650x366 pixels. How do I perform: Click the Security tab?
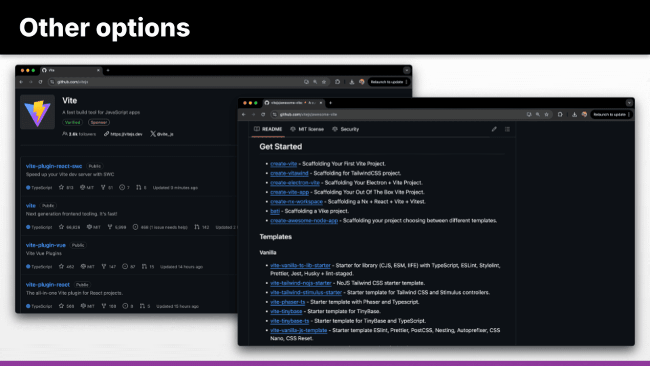click(350, 129)
